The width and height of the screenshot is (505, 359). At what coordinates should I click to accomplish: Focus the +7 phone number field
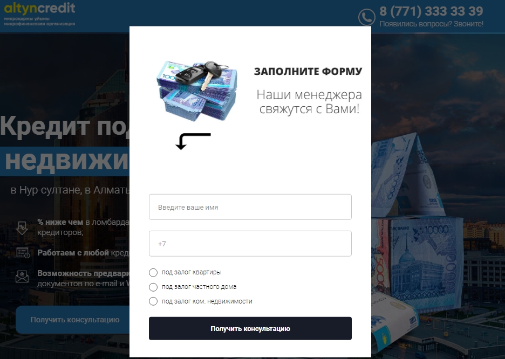(x=250, y=244)
